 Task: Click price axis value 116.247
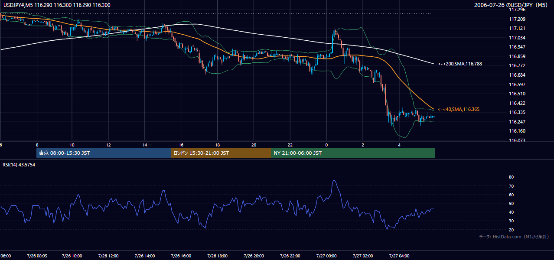click(518, 122)
